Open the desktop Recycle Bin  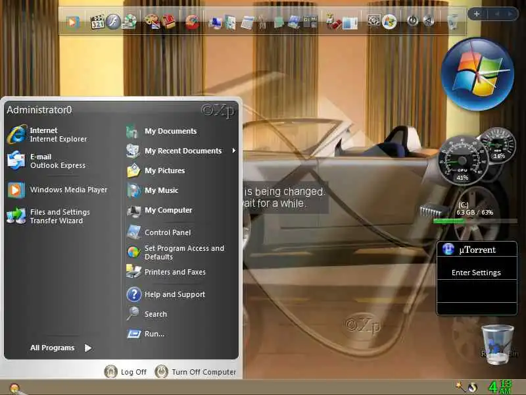click(498, 344)
